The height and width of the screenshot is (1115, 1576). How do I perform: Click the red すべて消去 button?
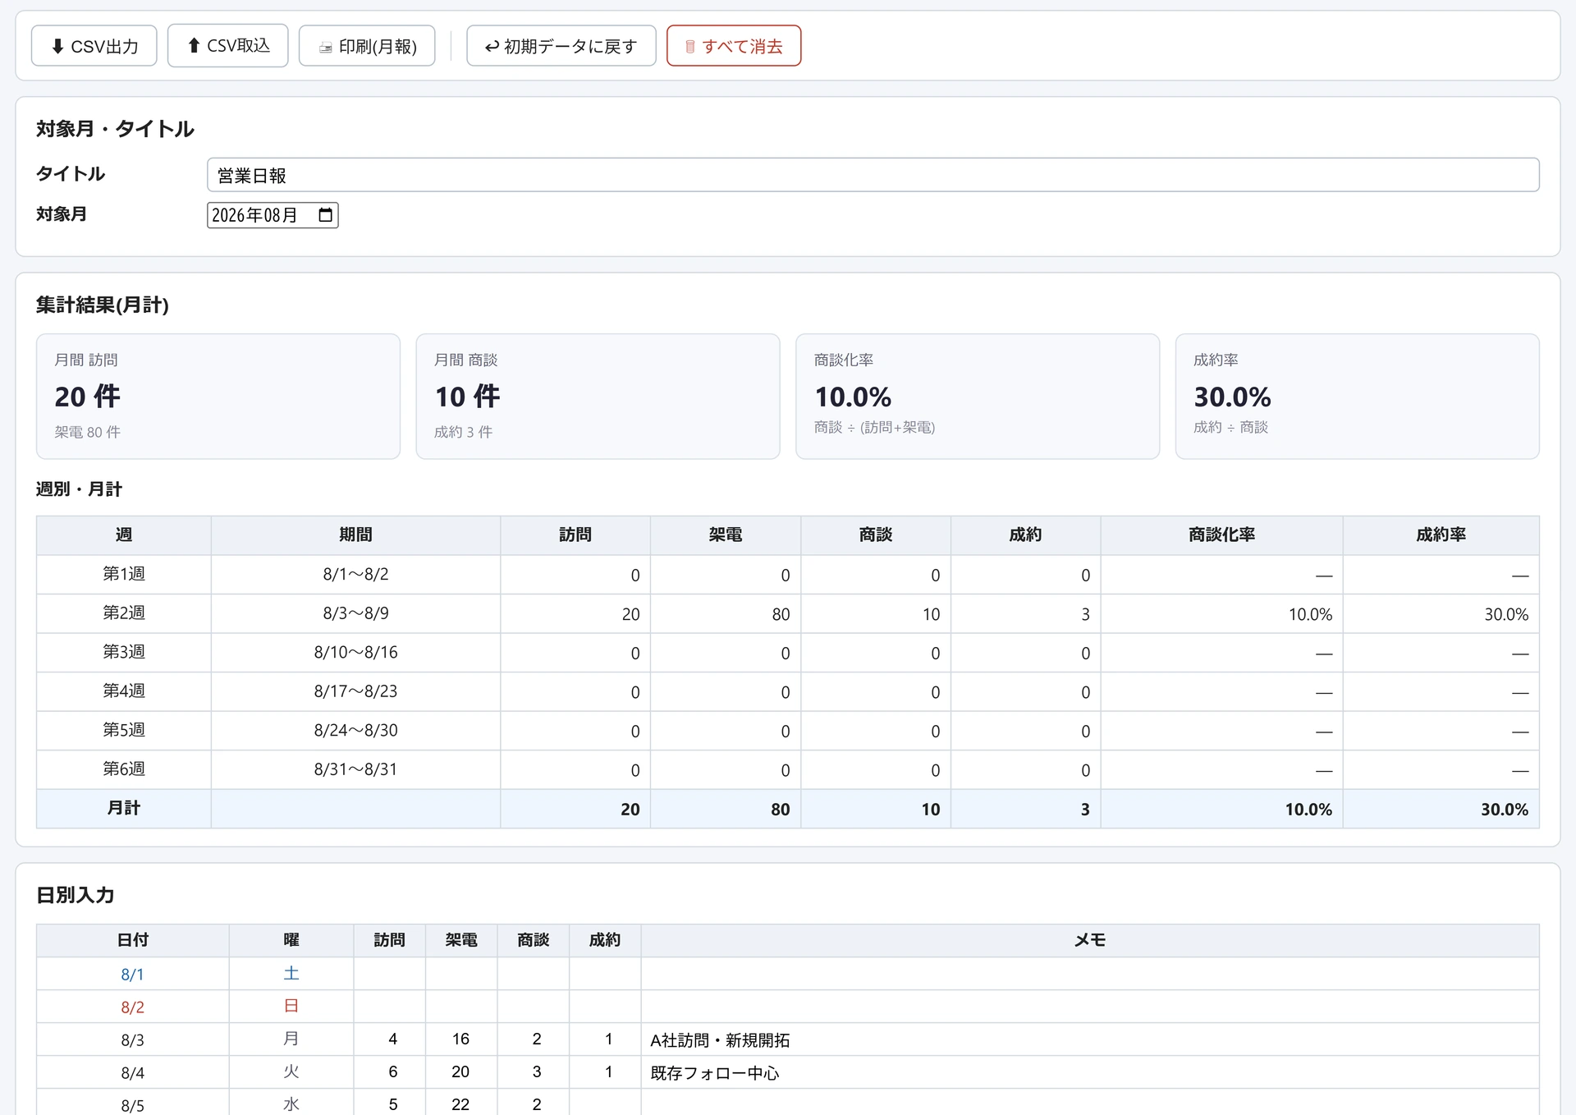(734, 46)
